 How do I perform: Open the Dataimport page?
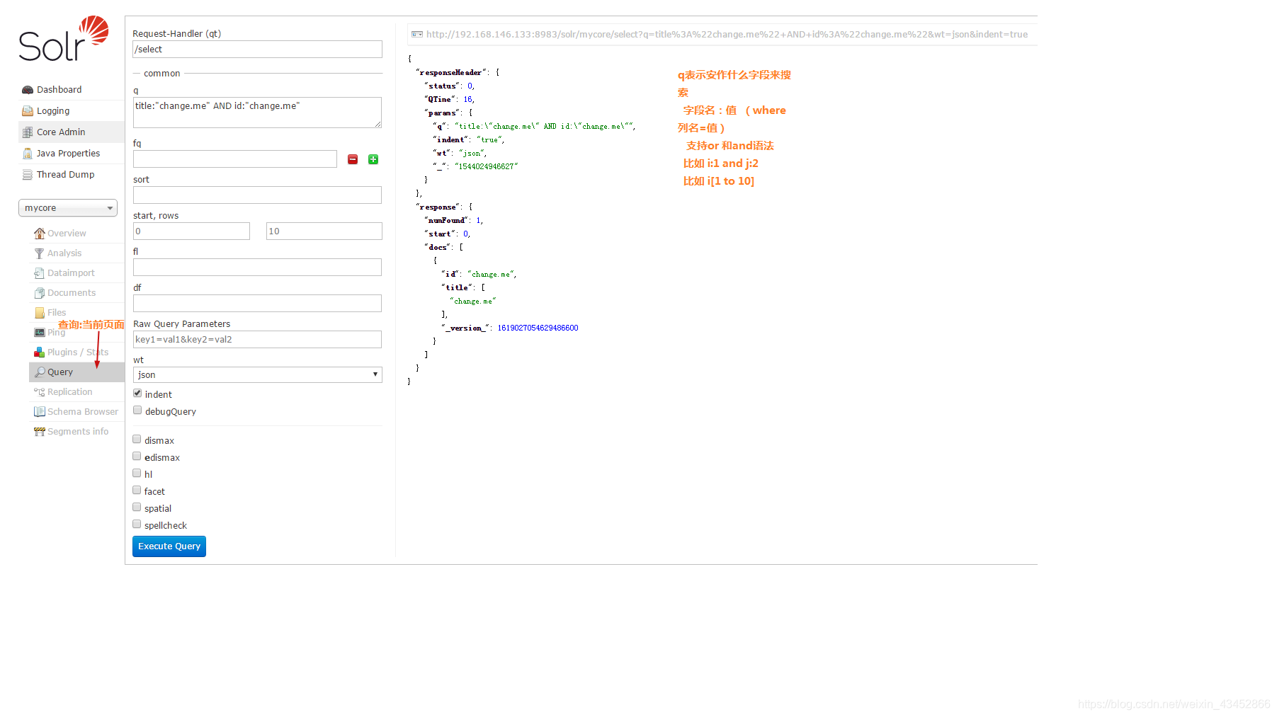point(71,273)
